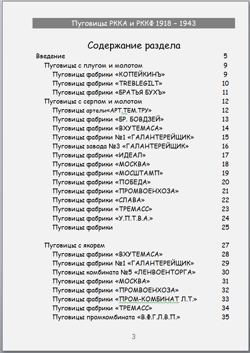Select the row «Пуговицы завода №3 «ГАЛАНТЕРЕЙЩИК»»
This screenshot has width=250, height=353.
point(121,146)
